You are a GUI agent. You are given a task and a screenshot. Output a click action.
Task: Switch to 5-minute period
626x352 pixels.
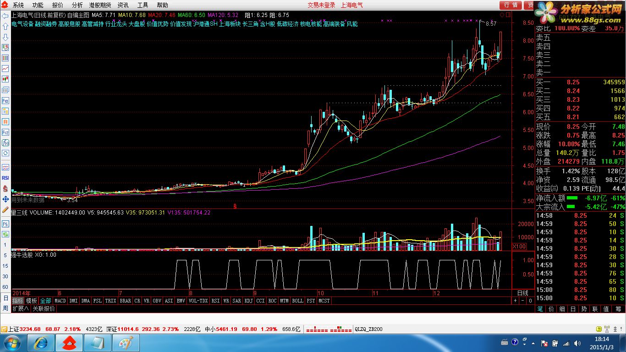coord(5,255)
